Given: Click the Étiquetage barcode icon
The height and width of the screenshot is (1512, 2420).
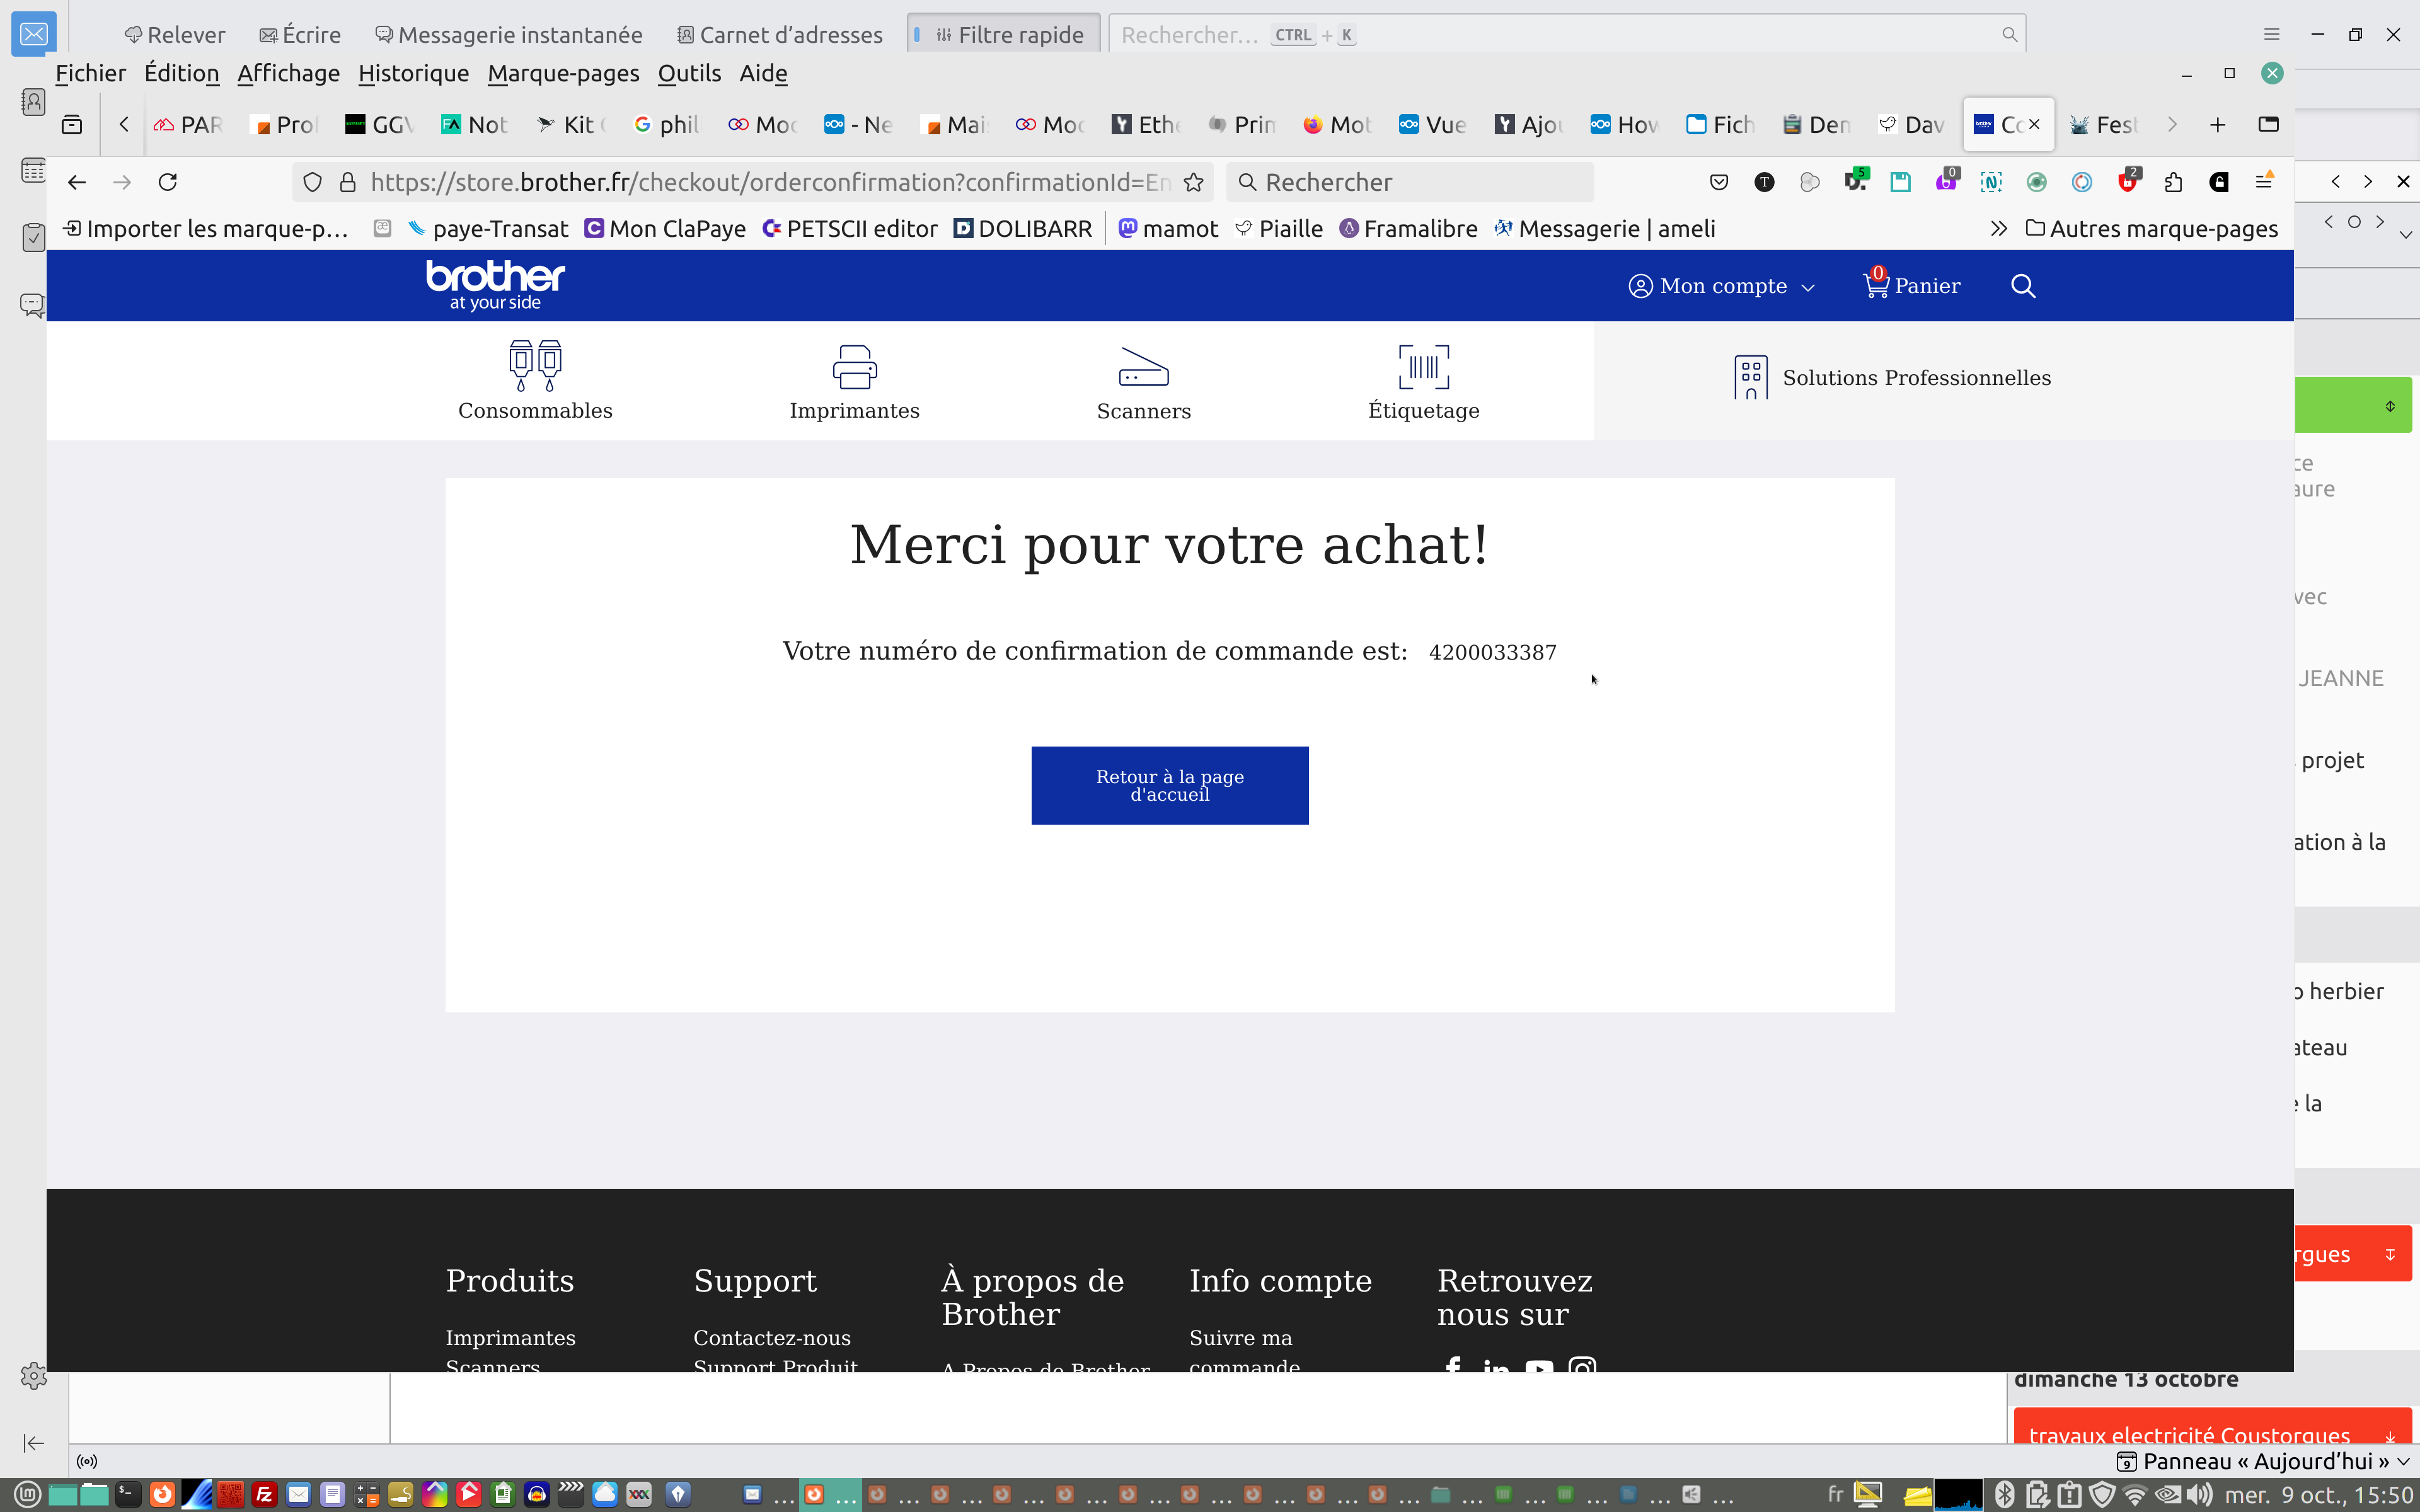Looking at the screenshot, I should coord(1423,367).
